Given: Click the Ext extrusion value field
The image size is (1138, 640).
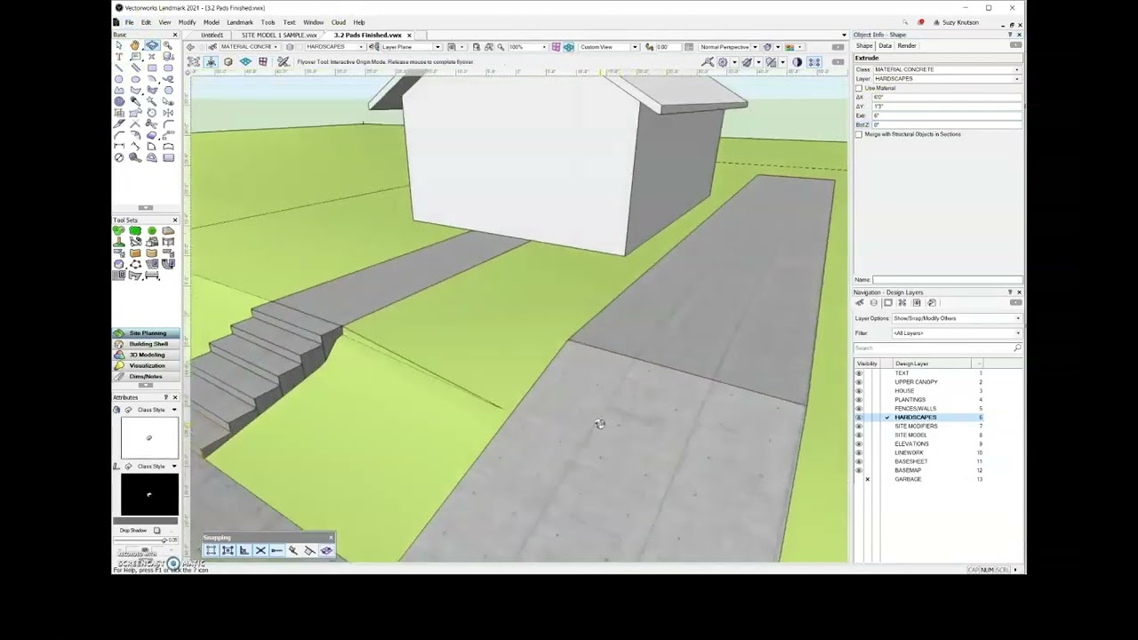Looking at the screenshot, I should tap(946, 116).
